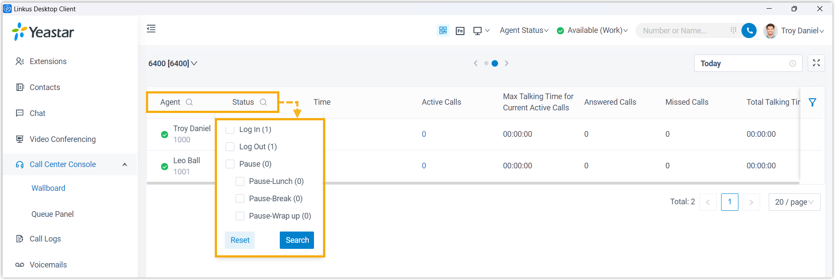The width and height of the screenshot is (835, 280).
Task: Click the filter funnel icon in table header
Action: tap(812, 103)
